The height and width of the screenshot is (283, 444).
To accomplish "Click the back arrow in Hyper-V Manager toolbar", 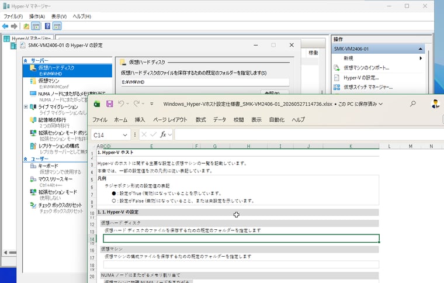I will tap(5, 26).
